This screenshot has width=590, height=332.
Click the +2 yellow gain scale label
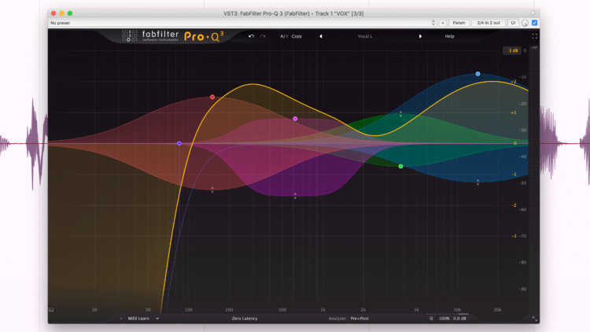pyautogui.click(x=513, y=81)
